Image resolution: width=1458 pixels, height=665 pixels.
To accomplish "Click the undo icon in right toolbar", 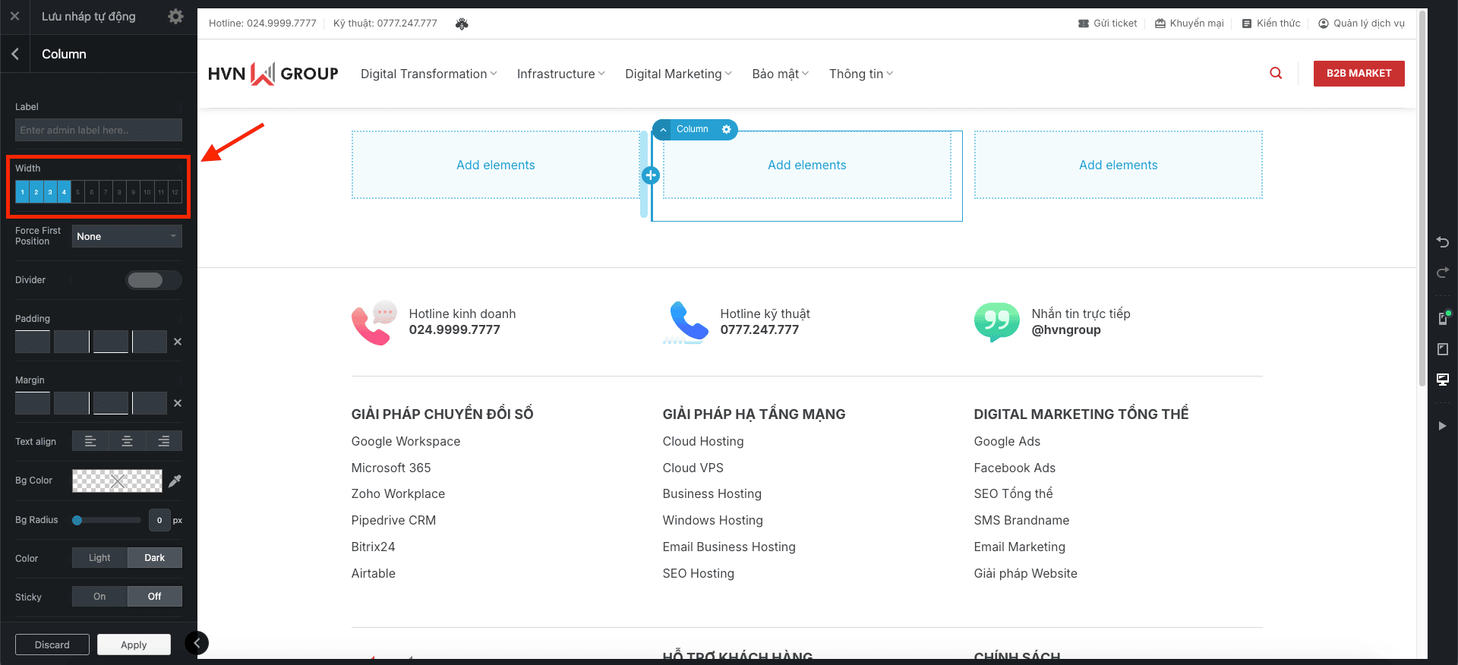I will tap(1443, 242).
